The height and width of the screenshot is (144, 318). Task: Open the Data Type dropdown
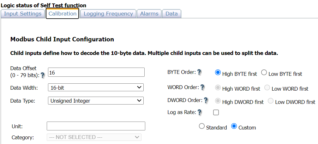tap(96, 101)
